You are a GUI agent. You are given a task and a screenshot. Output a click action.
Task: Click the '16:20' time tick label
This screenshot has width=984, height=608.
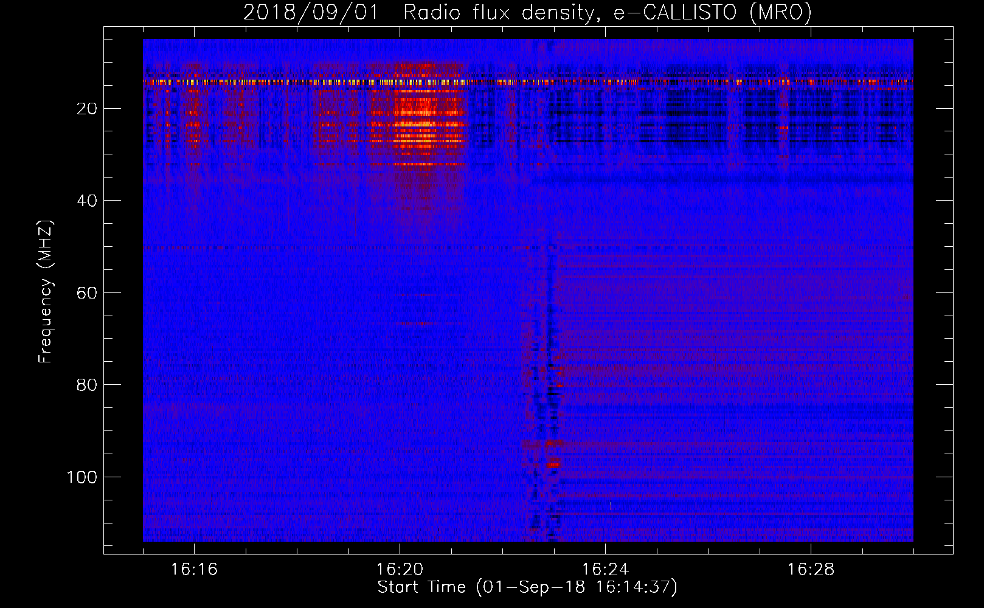(x=400, y=570)
